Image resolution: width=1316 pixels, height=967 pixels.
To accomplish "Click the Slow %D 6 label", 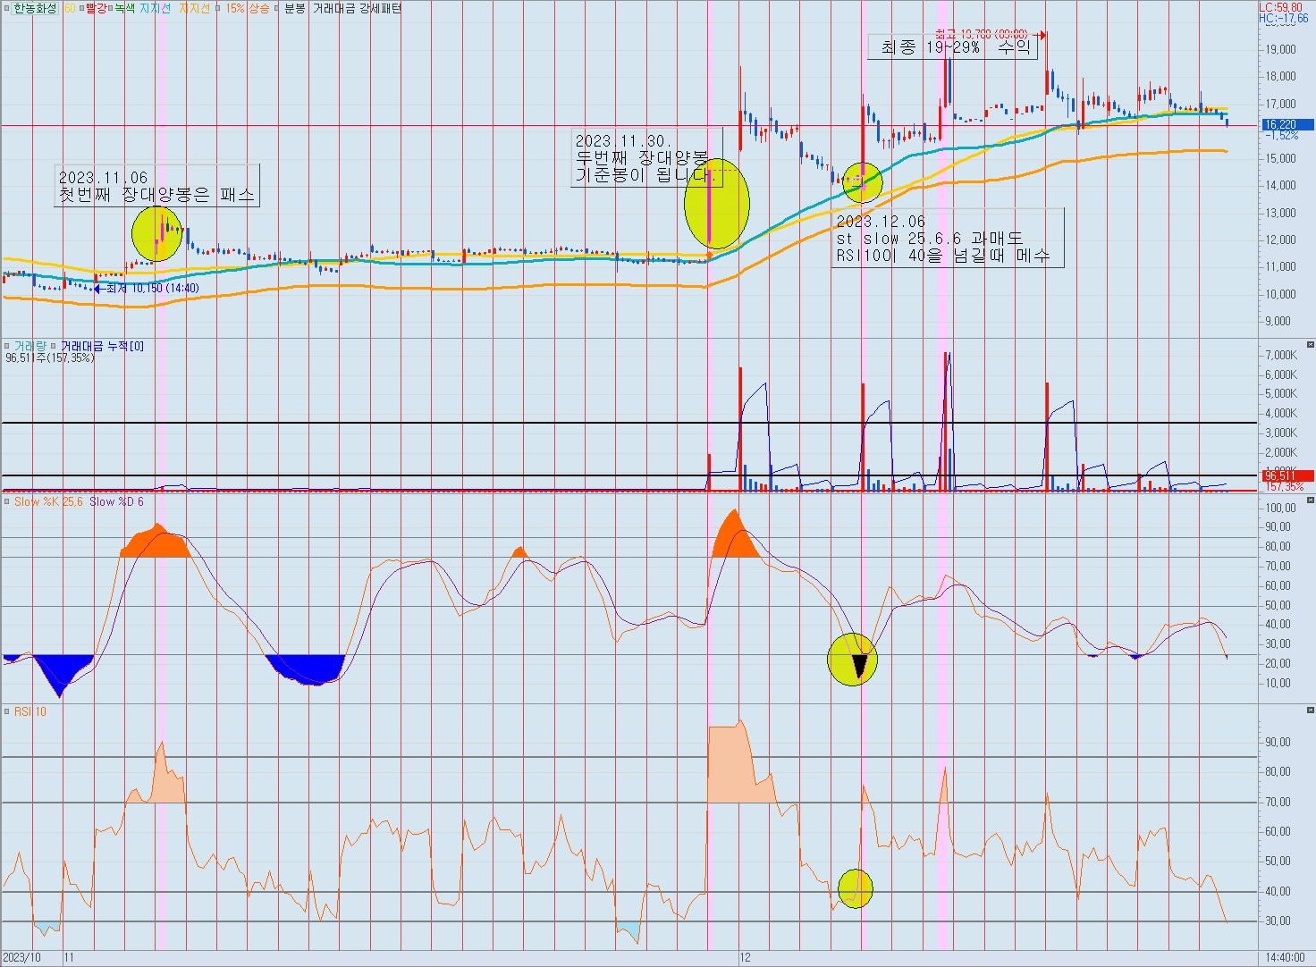I will [116, 501].
